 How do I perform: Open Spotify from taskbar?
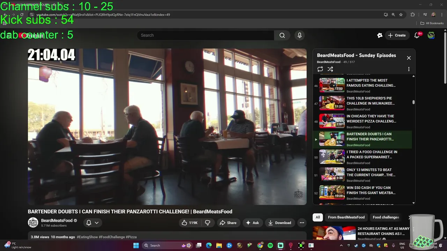(270, 245)
